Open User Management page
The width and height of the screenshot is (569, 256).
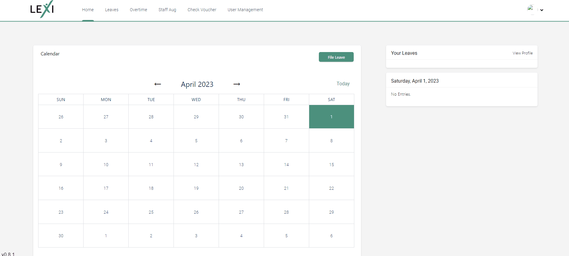pos(245,10)
